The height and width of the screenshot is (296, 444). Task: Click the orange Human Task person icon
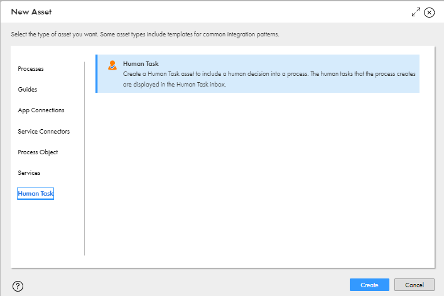pos(112,65)
